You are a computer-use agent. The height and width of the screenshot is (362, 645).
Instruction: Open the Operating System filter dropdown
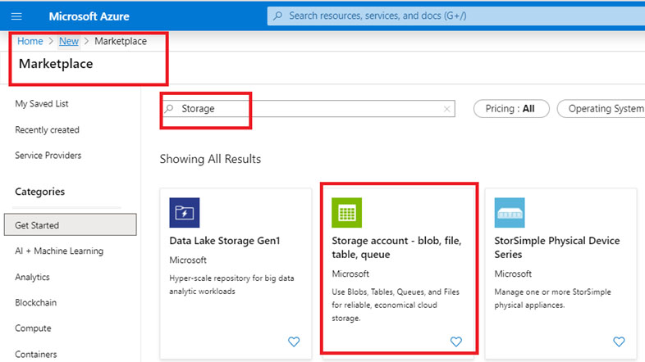point(603,109)
